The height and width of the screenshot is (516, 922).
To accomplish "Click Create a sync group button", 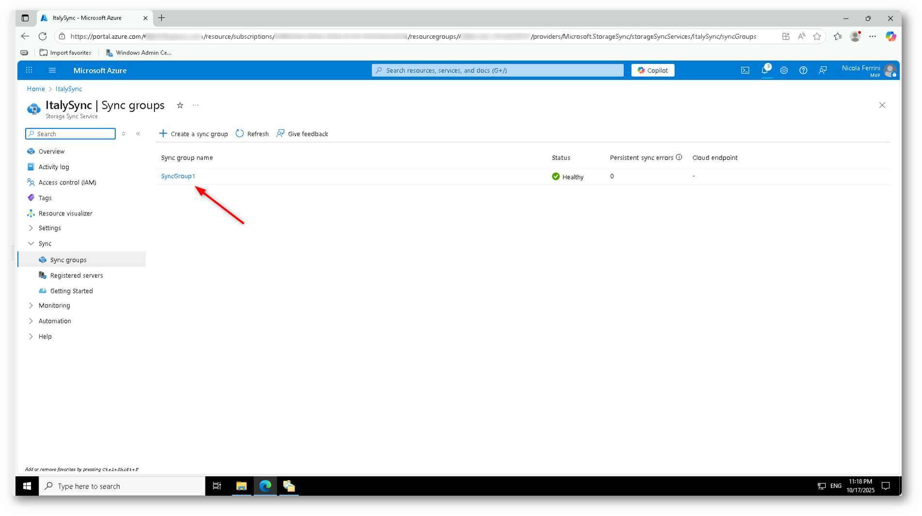I will (x=194, y=134).
